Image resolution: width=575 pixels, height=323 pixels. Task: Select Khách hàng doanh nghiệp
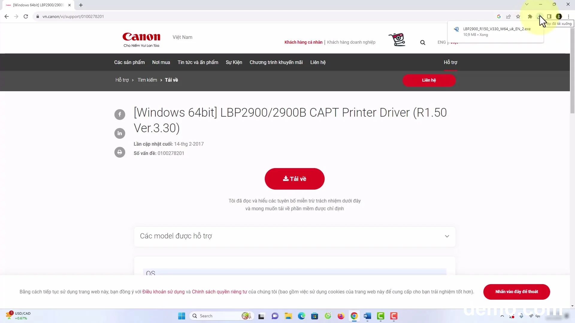pyautogui.click(x=351, y=42)
